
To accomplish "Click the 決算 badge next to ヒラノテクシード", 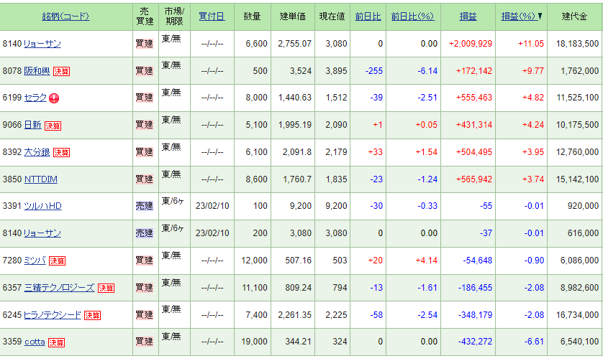I will tap(92, 315).
